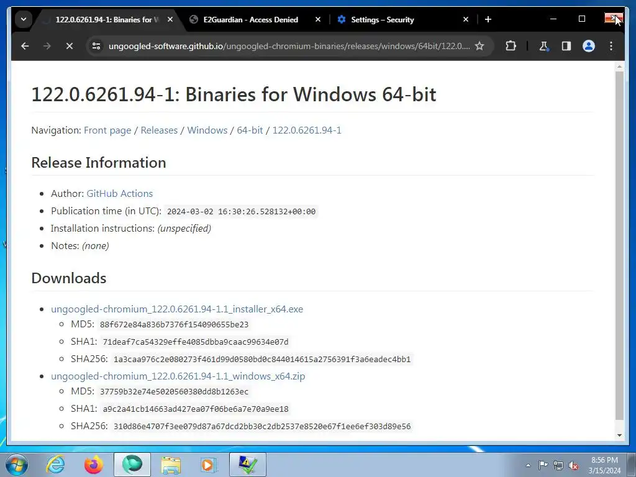
Task: Download the installer_x64.exe file
Action: coord(177,309)
